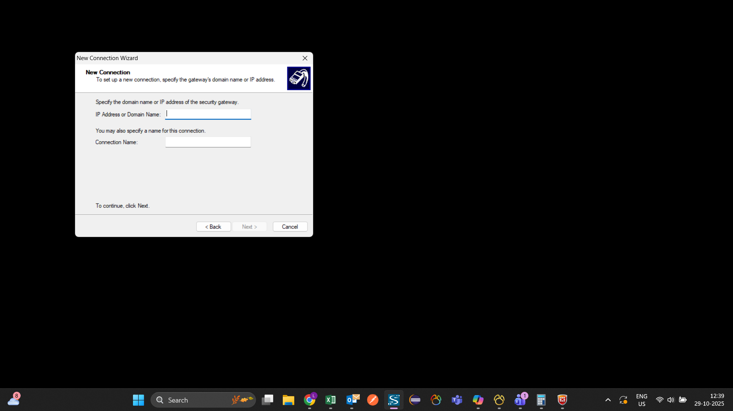Launch Postman from the taskbar
The width and height of the screenshot is (733, 411).
373,400
